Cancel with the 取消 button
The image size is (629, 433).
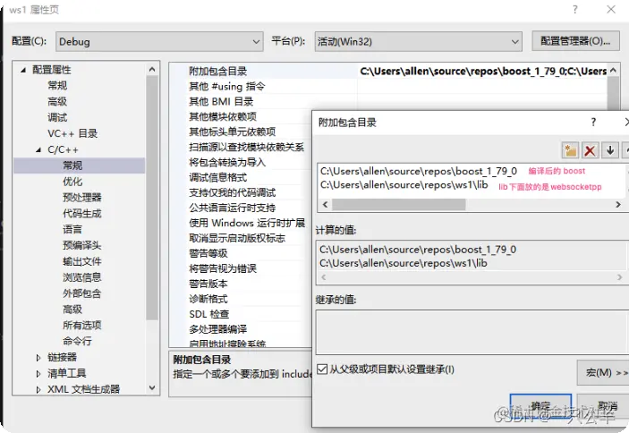[x=603, y=406]
